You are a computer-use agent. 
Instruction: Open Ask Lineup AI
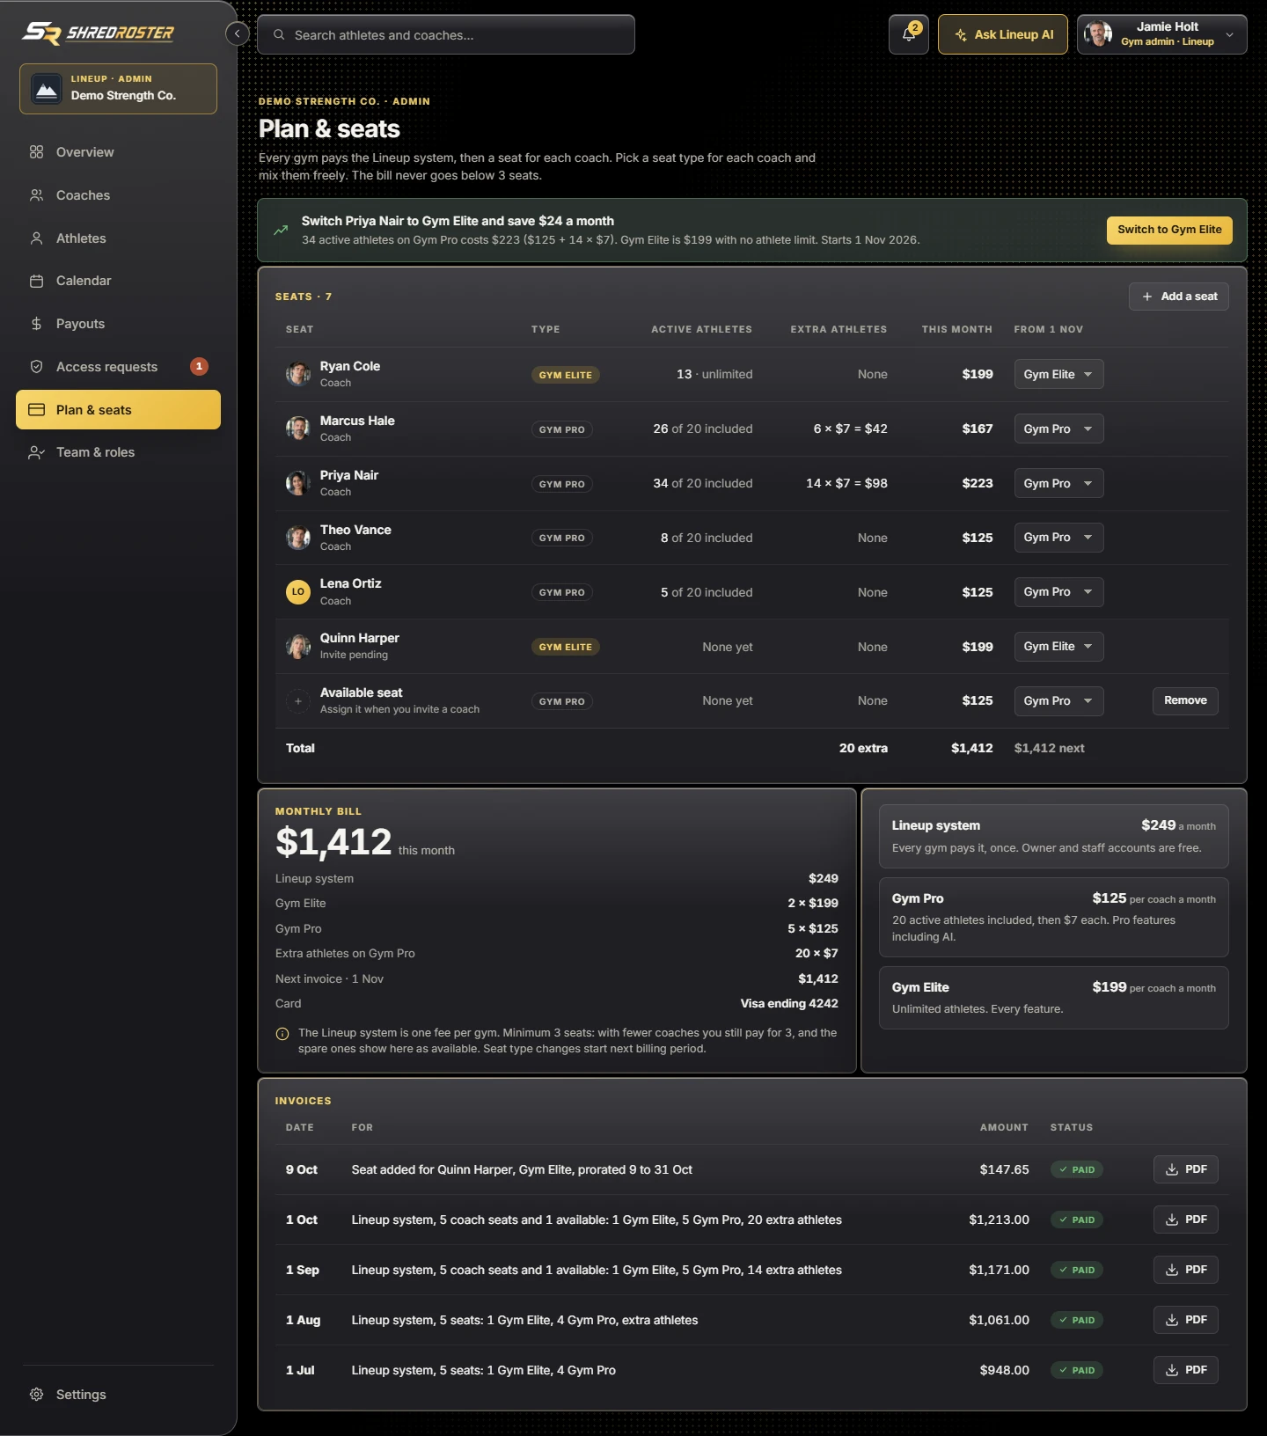coord(1003,34)
